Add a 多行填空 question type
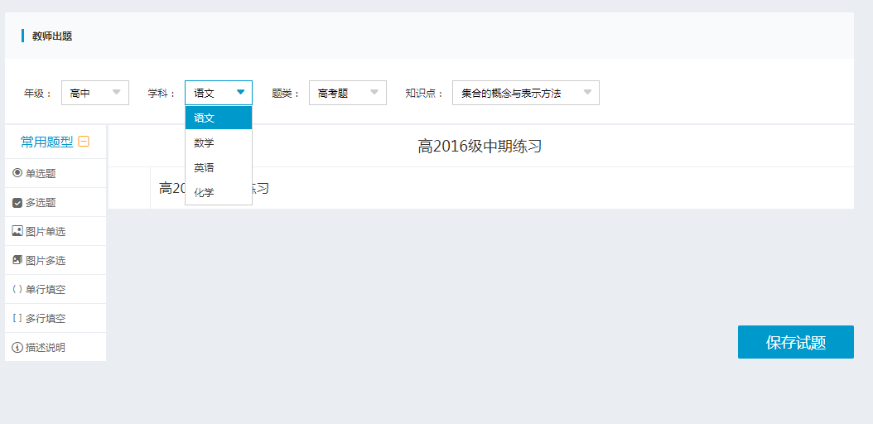Image resolution: width=873 pixels, height=424 pixels. pyautogui.click(x=55, y=318)
